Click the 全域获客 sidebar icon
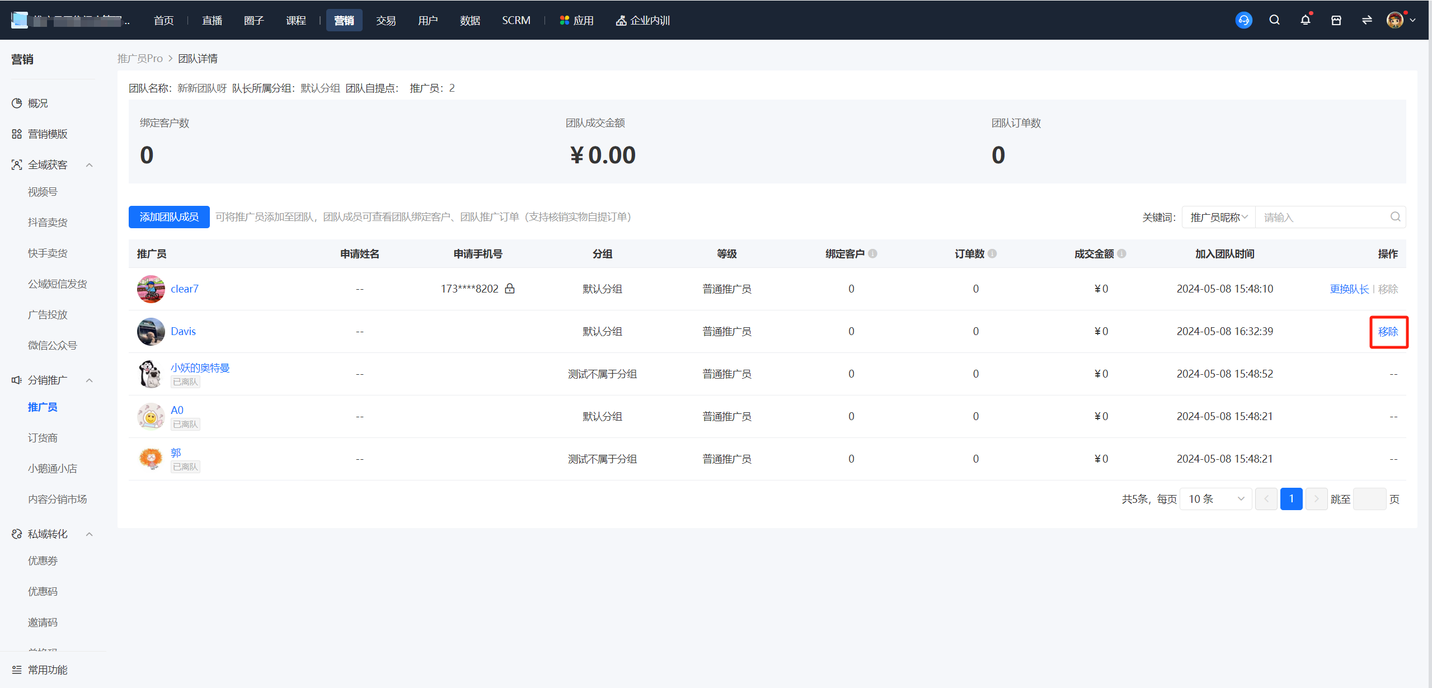Screen dimensions: 1432x688 click(x=17, y=164)
